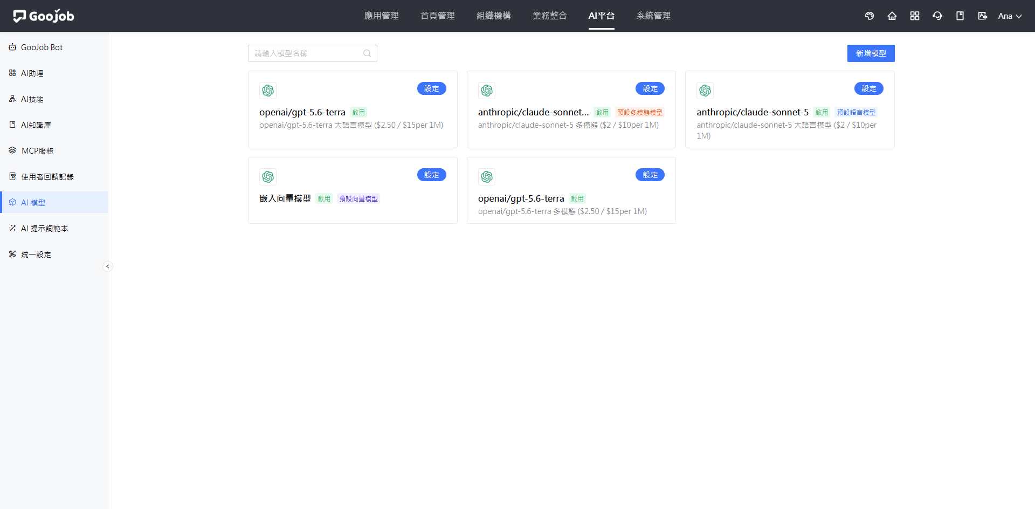Click logo icon on gpt-5.6-terra 多模態 card
The height and width of the screenshot is (509, 1035).
pyautogui.click(x=487, y=177)
